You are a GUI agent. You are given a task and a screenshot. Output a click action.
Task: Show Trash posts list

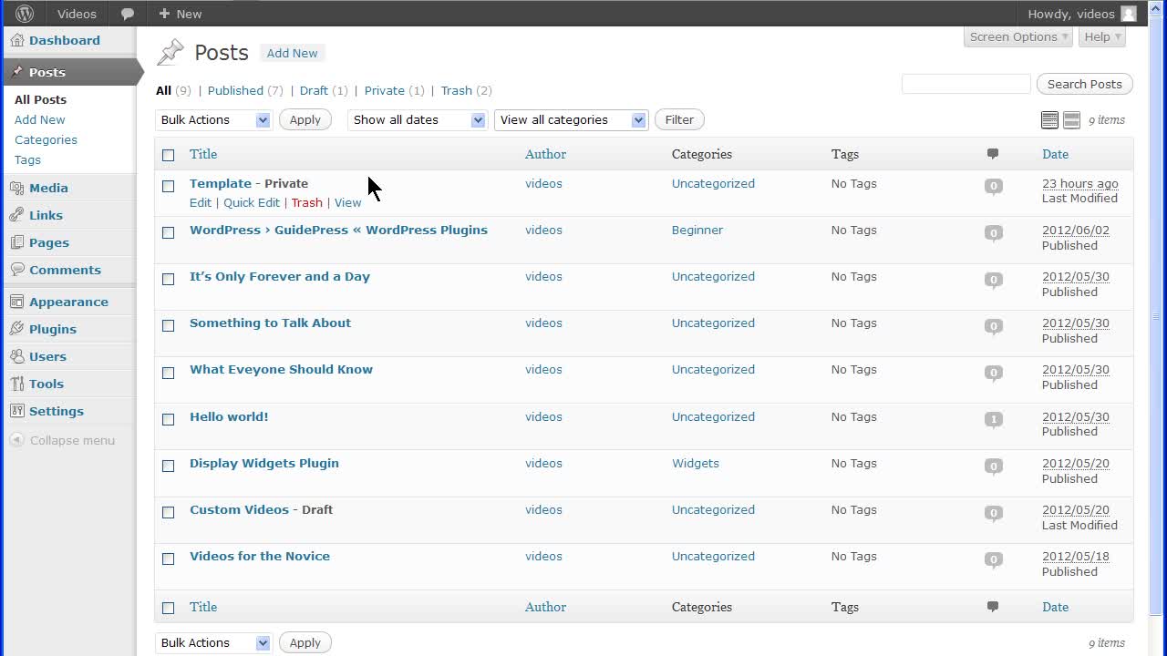(456, 90)
